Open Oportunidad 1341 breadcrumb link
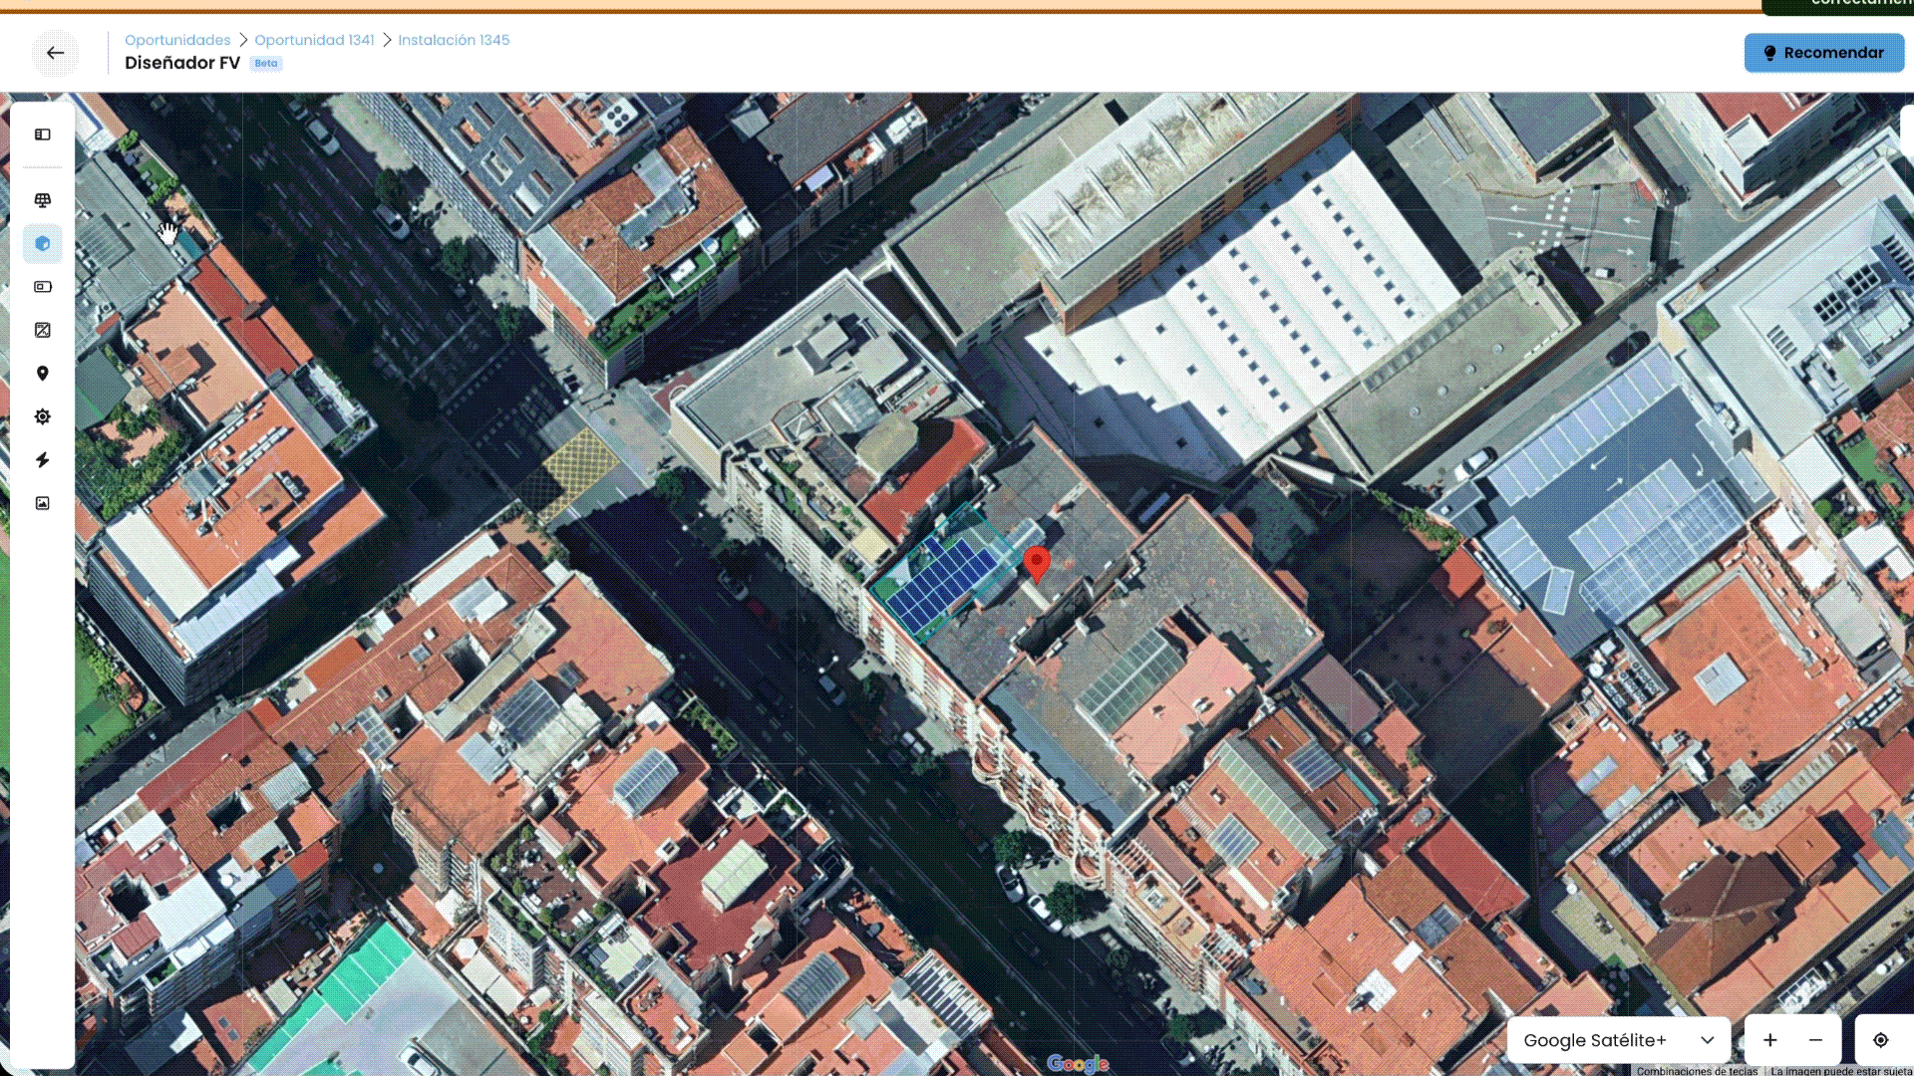The image size is (1914, 1076). [314, 40]
